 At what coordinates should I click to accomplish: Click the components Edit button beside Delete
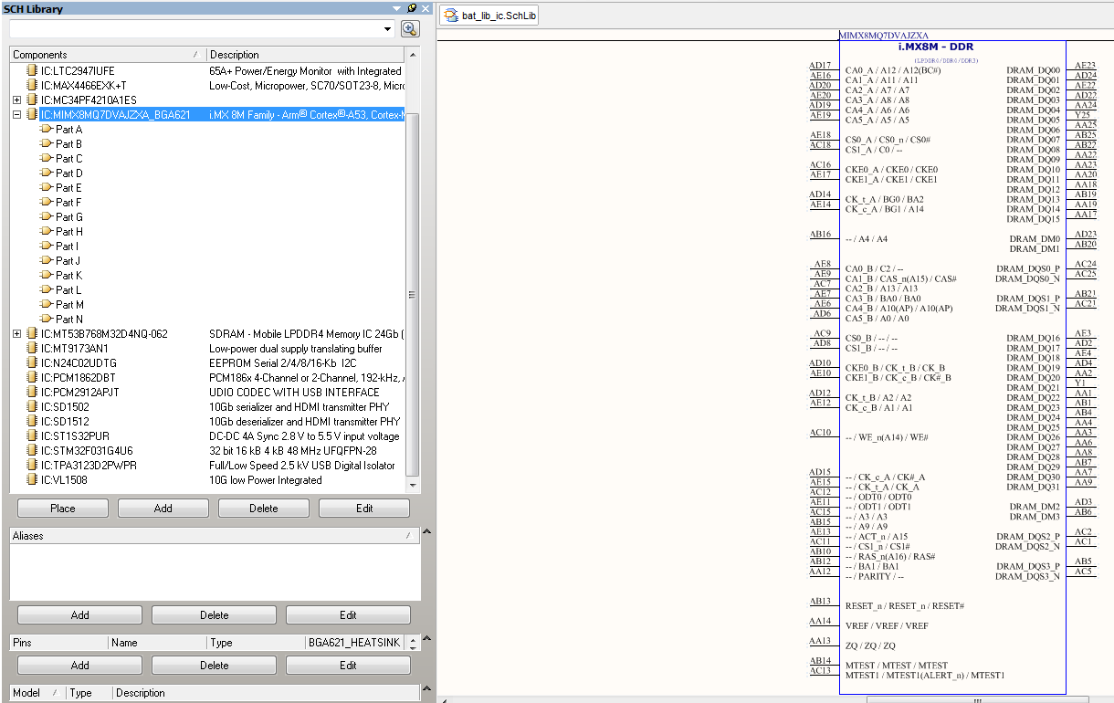364,509
